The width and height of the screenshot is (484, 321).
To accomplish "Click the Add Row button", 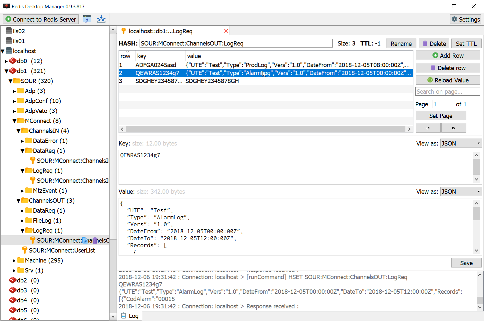I will tap(448, 55).
